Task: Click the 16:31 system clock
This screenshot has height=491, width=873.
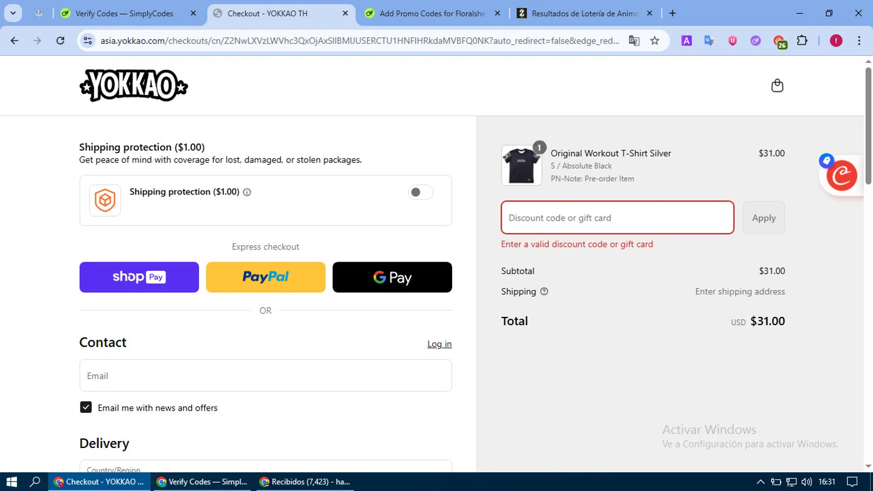Action: (x=826, y=482)
